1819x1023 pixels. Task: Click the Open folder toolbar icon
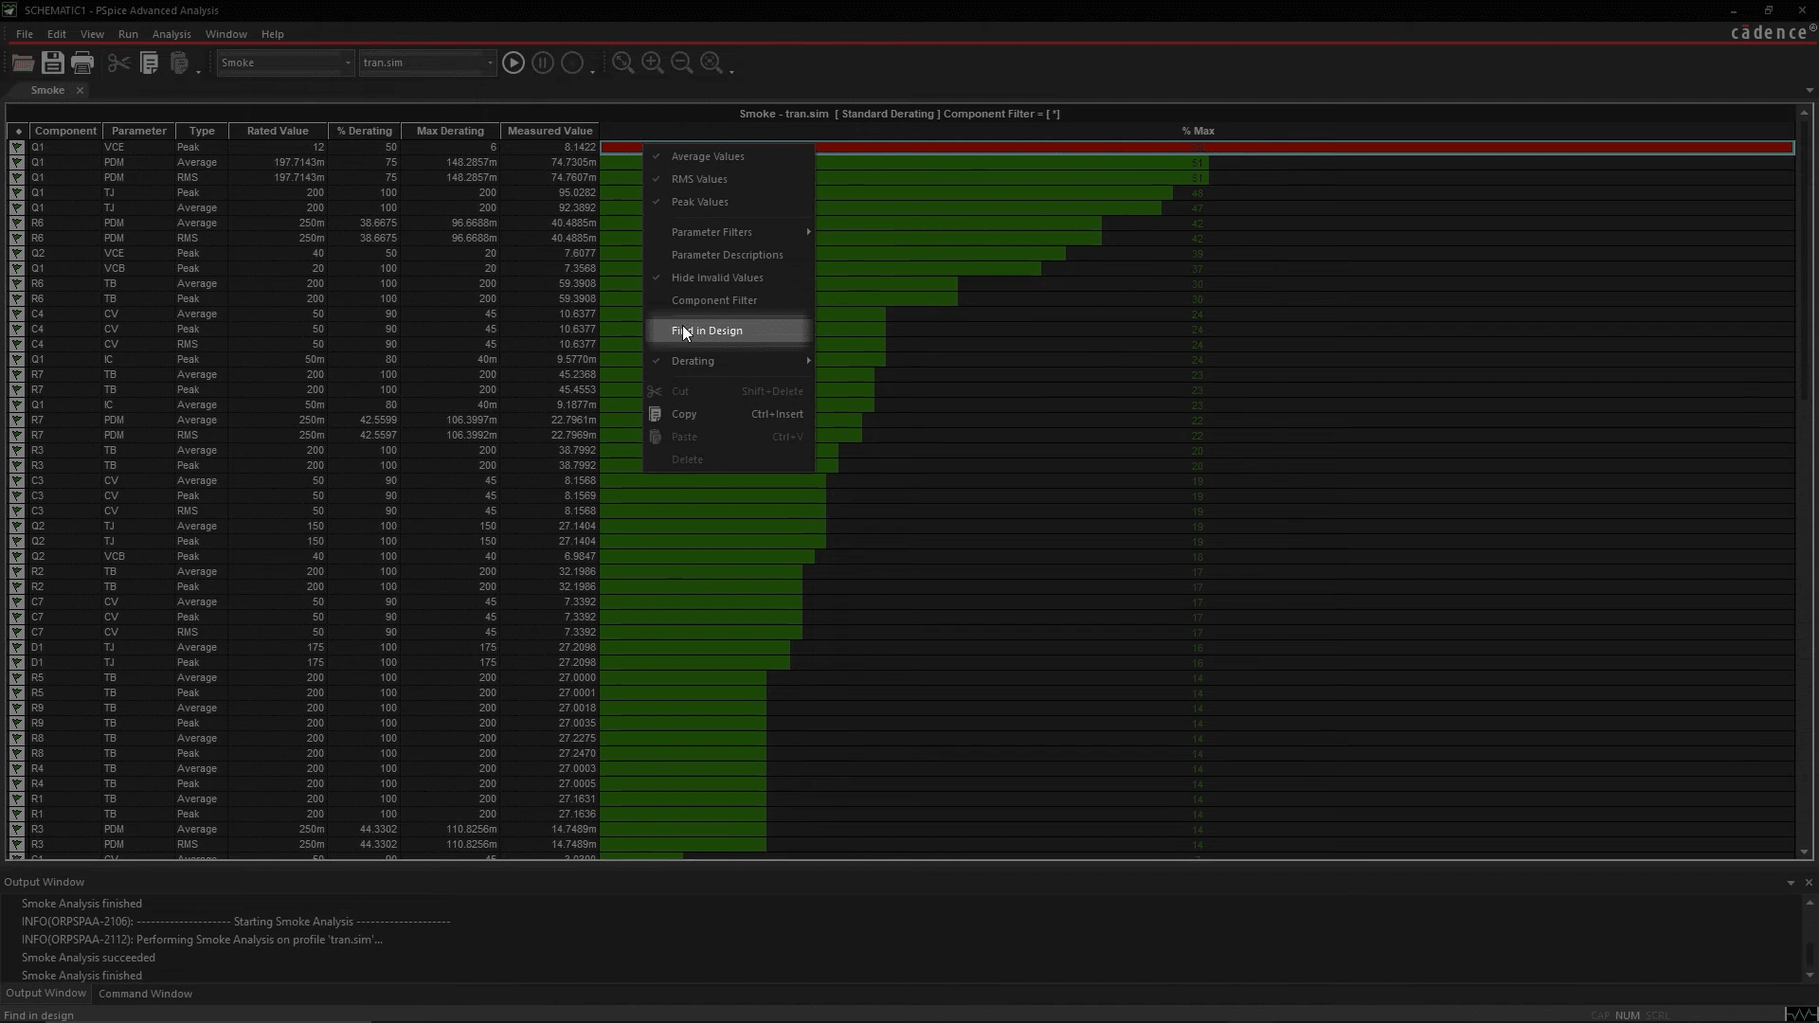(23, 63)
